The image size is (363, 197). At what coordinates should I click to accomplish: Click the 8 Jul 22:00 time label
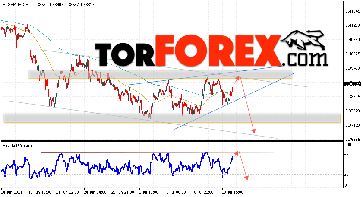(x=204, y=192)
